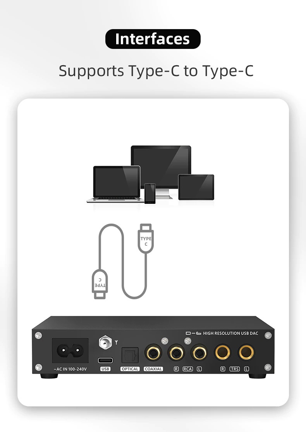This screenshot has height=432, width=306.
Task: Click the Bluetooth antenna connector
Action: (x=105, y=342)
